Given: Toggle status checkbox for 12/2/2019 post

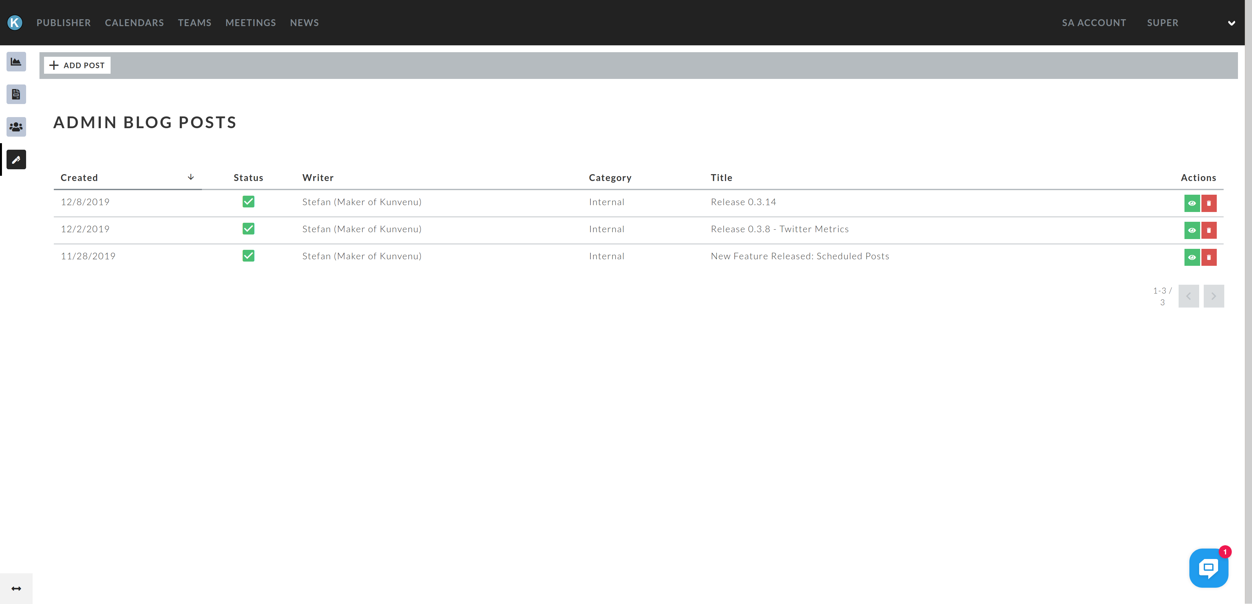Looking at the screenshot, I should click(x=248, y=229).
